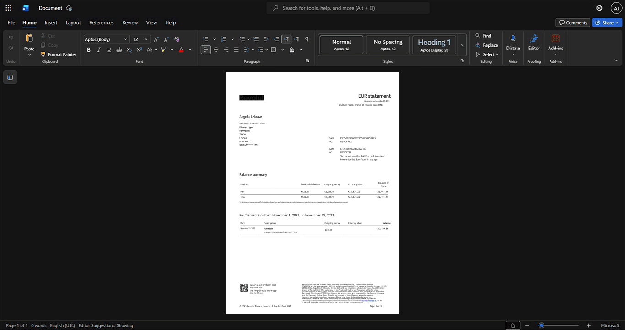This screenshot has width=625, height=330.
Task: Toggle Bold formatting
Action: coord(89,49)
